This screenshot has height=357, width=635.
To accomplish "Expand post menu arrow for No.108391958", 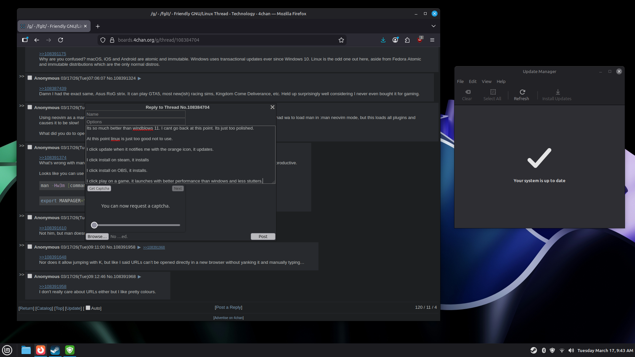I will (139, 247).
